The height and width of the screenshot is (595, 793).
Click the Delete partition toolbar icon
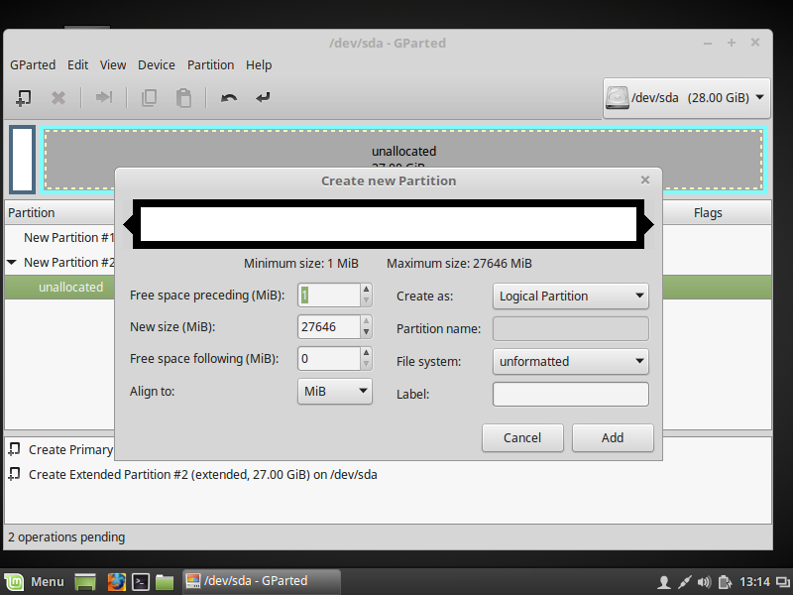point(58,97)
